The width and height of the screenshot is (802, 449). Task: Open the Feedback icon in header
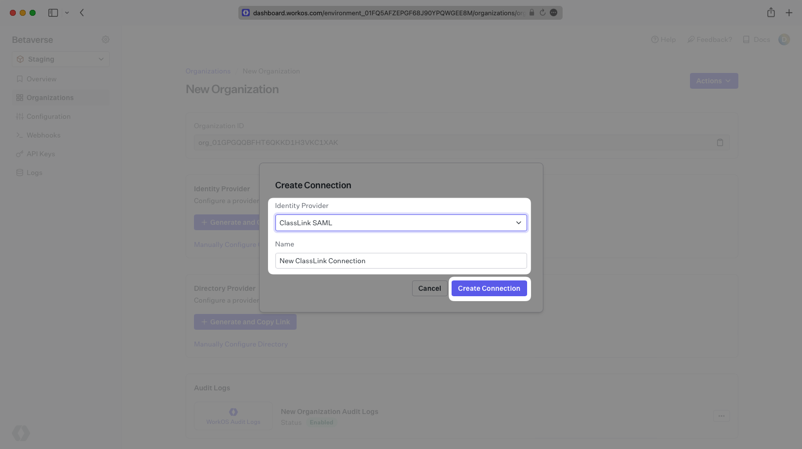(691, 39)
